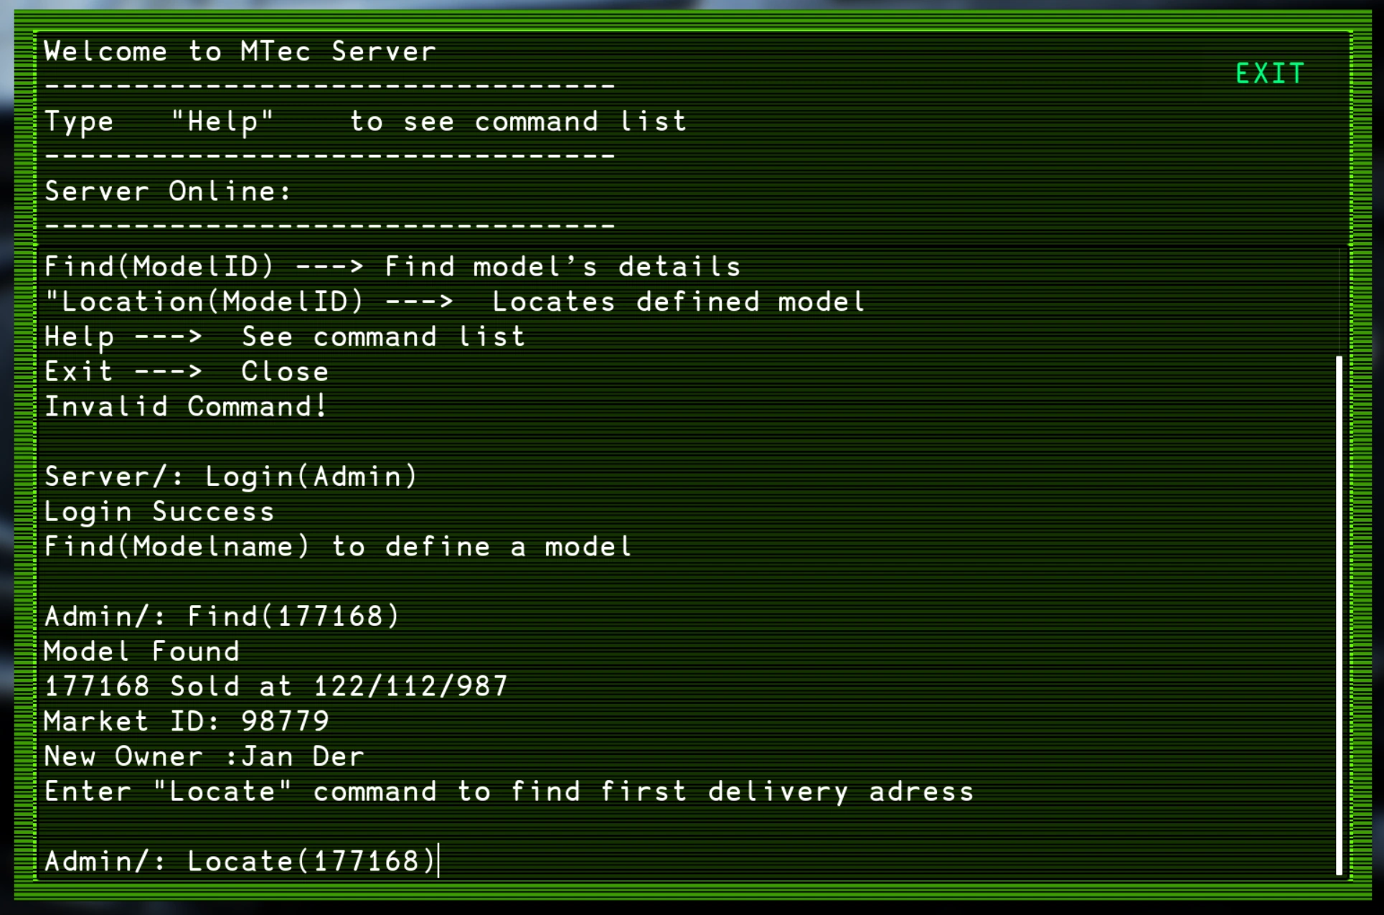
Task: Focus the Admin/: Locate(177168) command input line
Action: pos(240,860)
